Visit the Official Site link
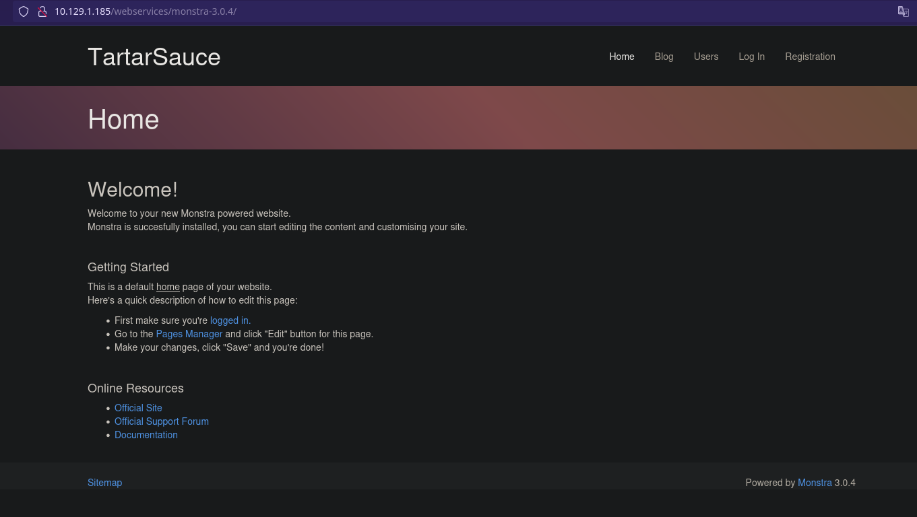 pyautogui.click(x=138, y=408)
